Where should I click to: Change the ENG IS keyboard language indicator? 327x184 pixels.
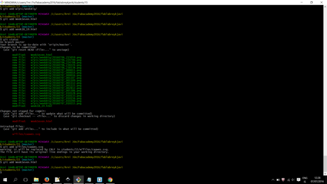[305, 180]
